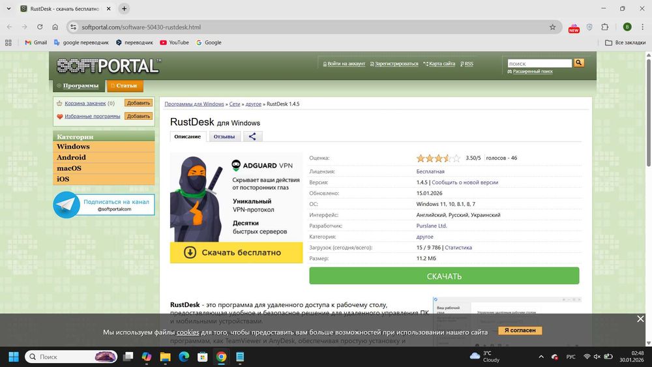
Task: Click the yellow Скачать бесплатно ad button
Action: coord(236,252)
